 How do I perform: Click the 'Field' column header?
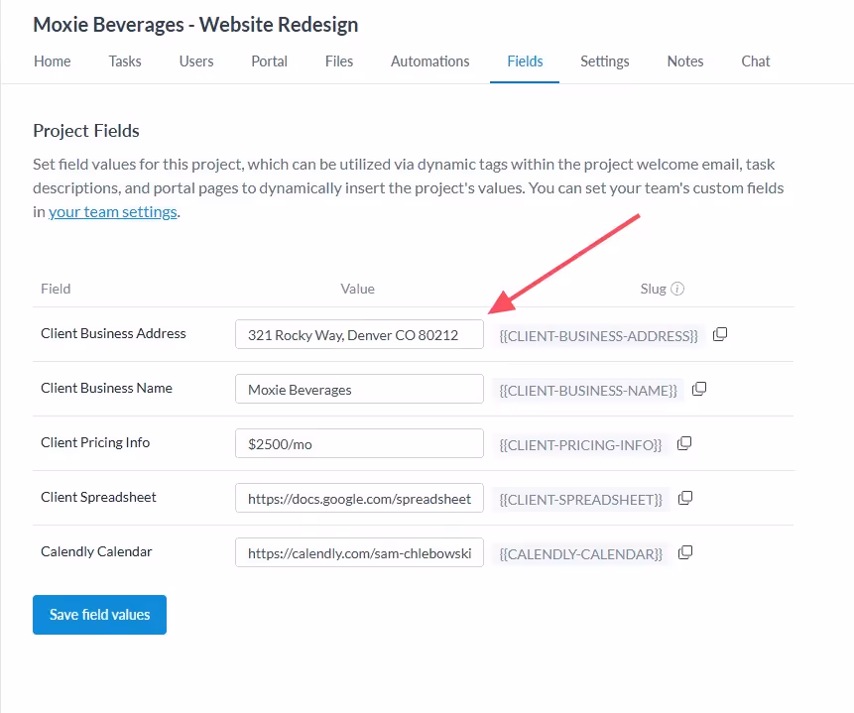[x=56, y=289]
